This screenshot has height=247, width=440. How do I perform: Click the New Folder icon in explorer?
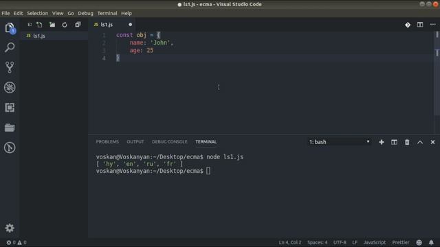pos(52,25)
